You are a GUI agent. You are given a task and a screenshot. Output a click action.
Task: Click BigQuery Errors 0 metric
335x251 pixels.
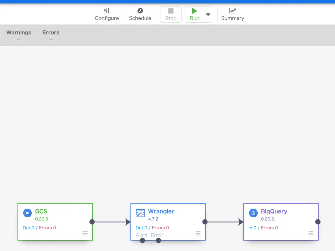(270, 228)
